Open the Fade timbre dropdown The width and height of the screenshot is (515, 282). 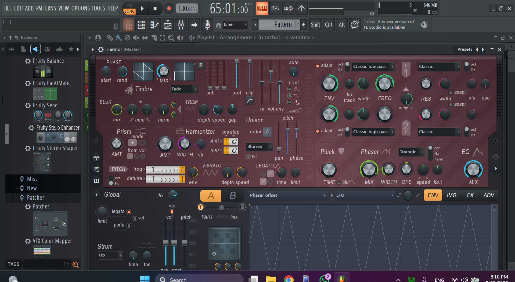[x=184, y=89]
